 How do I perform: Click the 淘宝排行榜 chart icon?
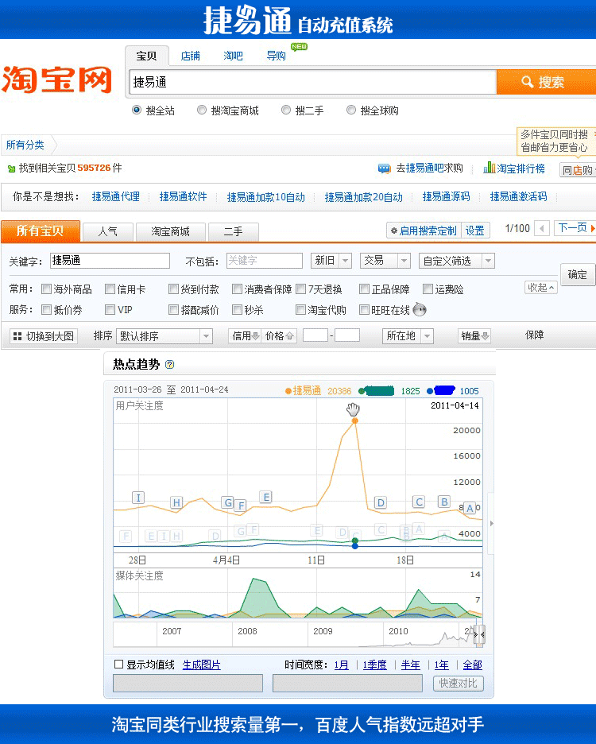point(490,169)
